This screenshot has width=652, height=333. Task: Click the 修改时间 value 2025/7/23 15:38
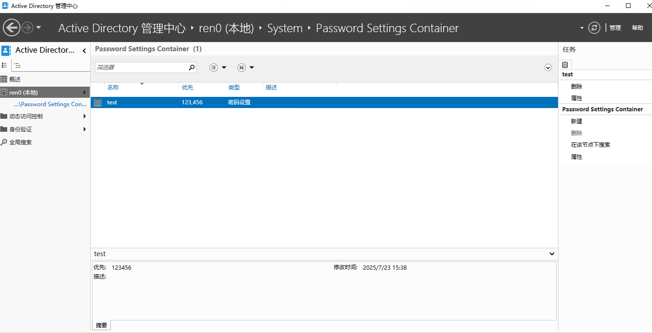click(x=385, y=268)
